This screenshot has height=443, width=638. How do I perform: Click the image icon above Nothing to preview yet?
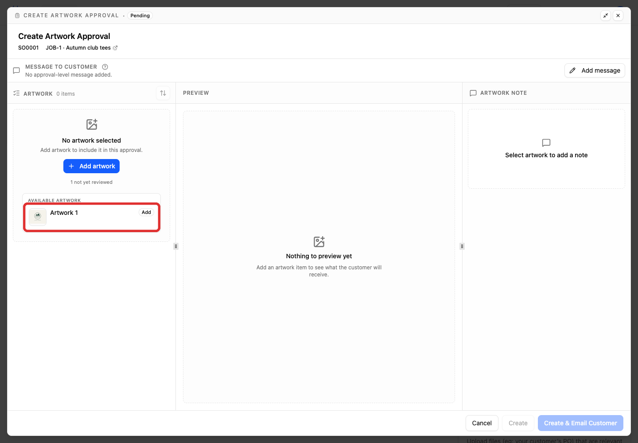319,242
